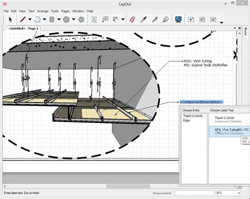Pick the Arc drawing tool
This screenshot has width=250, height=199.
point(37,20)
